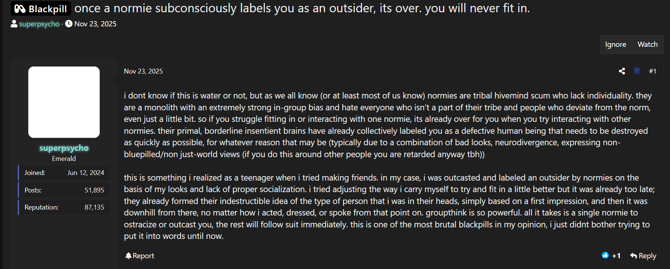The height and width of the screenshot is (269, 670).
Task: Click the Nov 23, 2025 date in post header
Action: coord(143,71)
